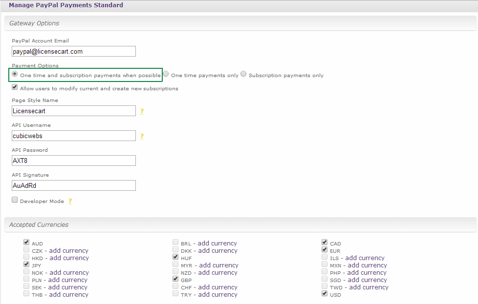
Task: Add the PHP currency
Action: tap(367, 273)
